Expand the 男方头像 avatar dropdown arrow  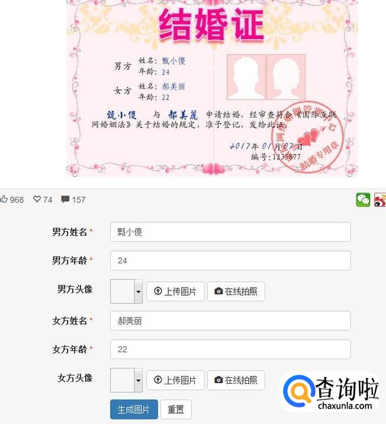tap(139, 292)
